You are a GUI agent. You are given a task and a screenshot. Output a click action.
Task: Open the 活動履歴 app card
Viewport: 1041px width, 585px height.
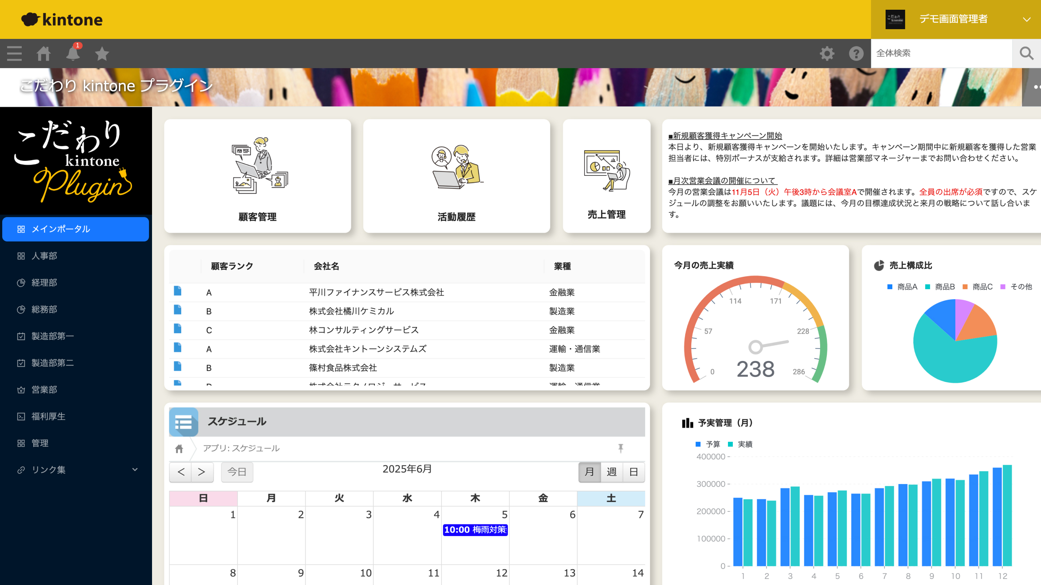tap(456, 176)
